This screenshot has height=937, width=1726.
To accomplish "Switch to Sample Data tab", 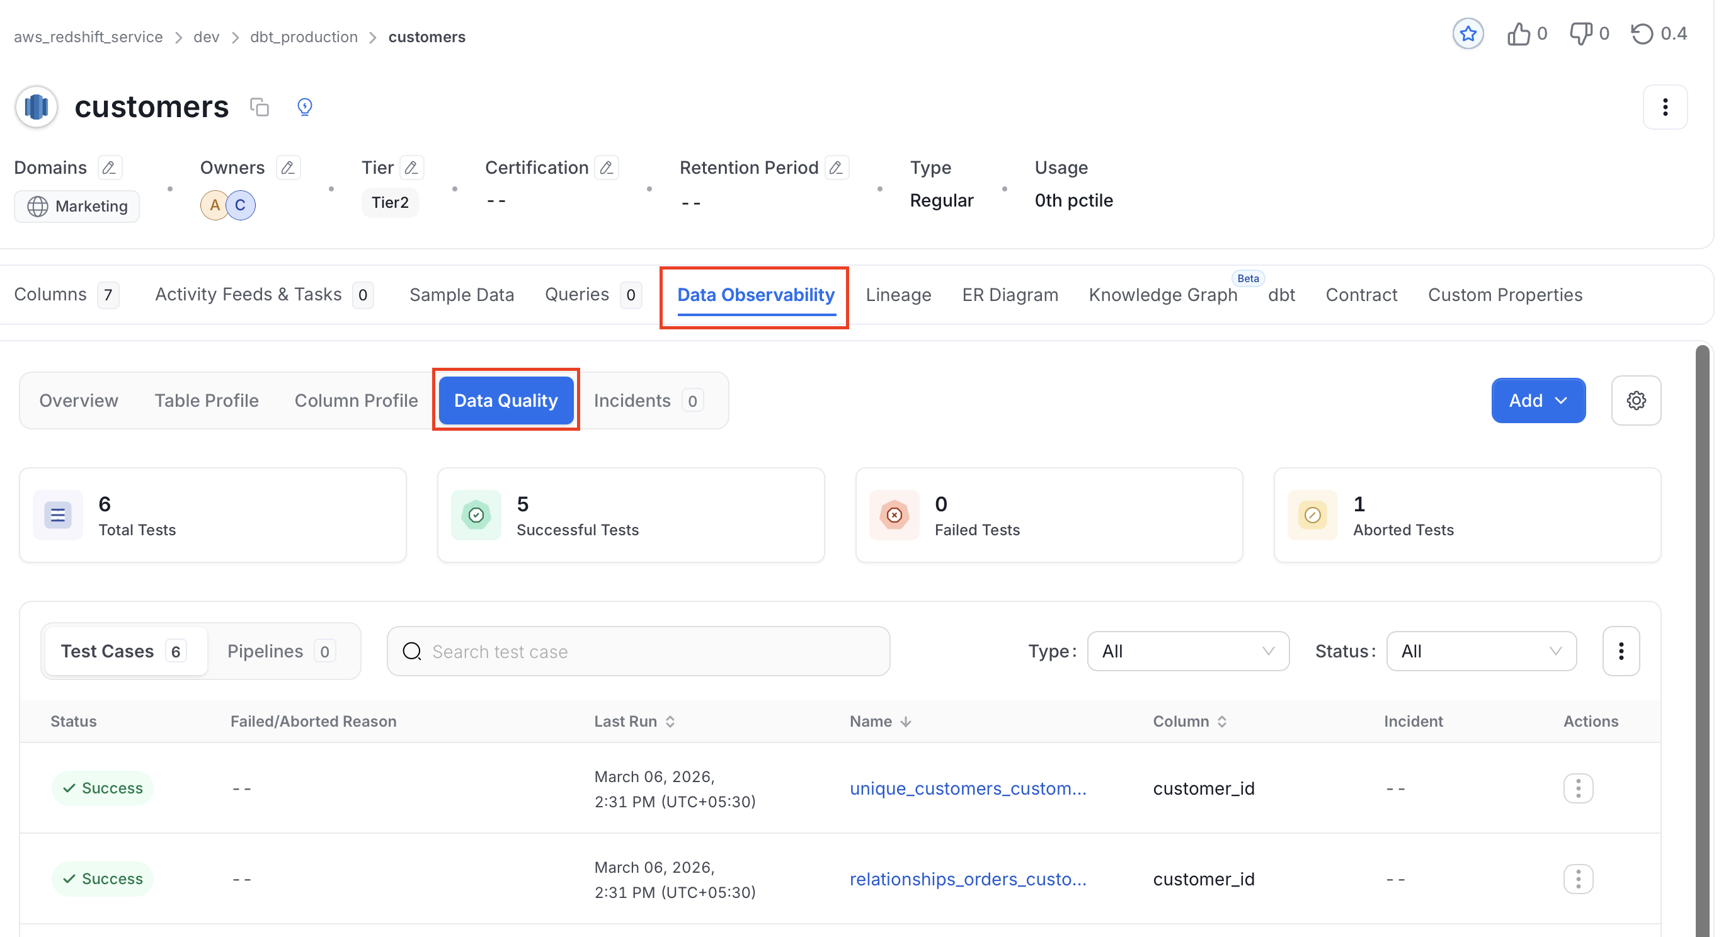I will (x=462, y=295).
